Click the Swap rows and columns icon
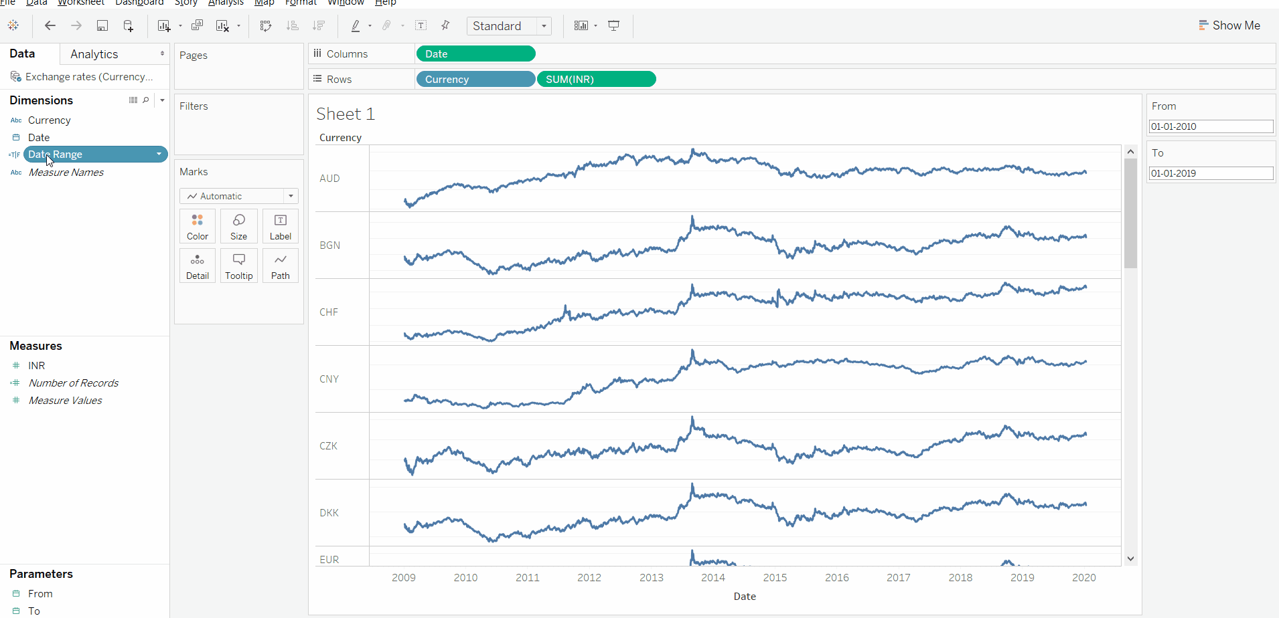 [x=266, y=25]
